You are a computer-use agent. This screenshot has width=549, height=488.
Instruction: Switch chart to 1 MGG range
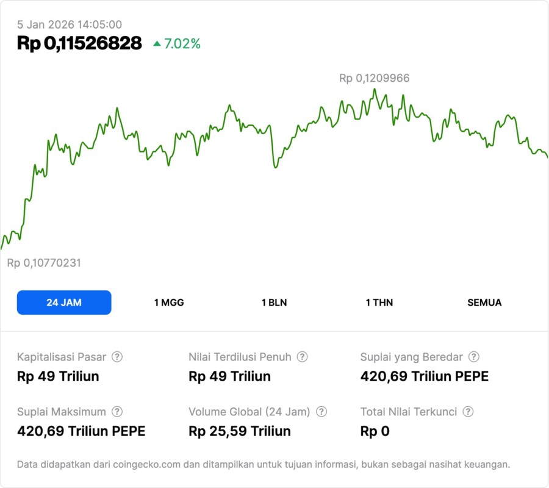tap(169, 303)
